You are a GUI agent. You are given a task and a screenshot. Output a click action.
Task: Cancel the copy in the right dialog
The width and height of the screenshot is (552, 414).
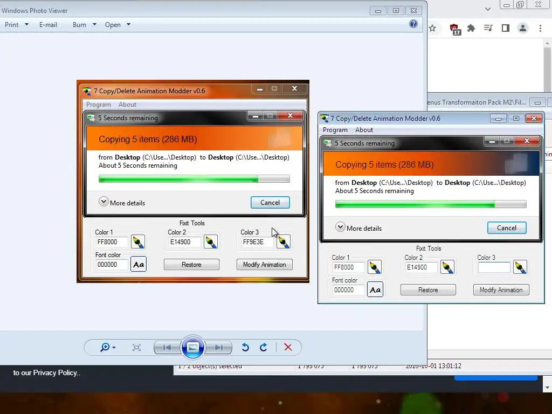click(507, 228)
